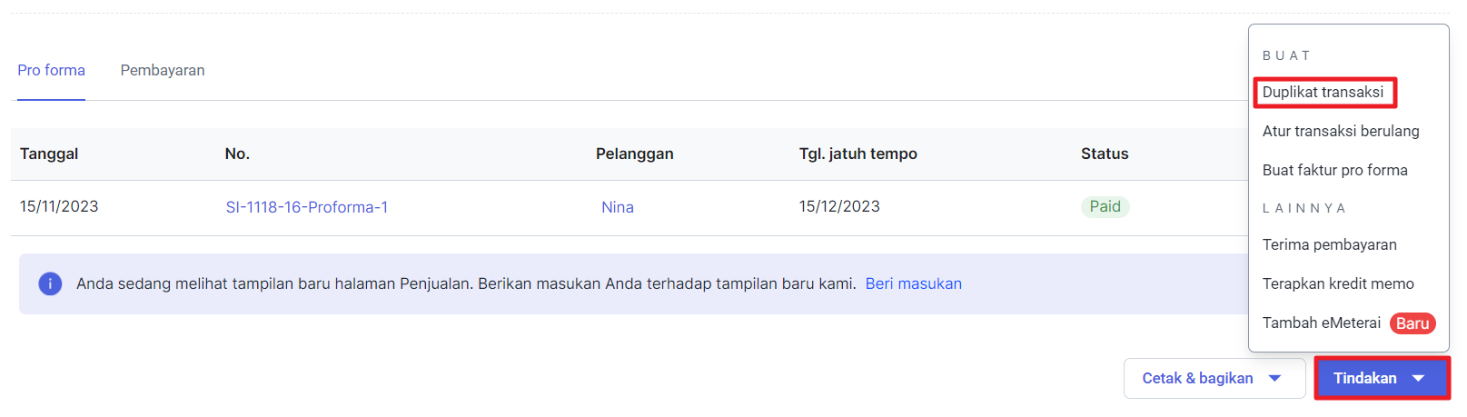Click the Tgl. jatuh tempo column header
Screen dimensions: 1467x417
pyautogui.click(x=857, y=154)
